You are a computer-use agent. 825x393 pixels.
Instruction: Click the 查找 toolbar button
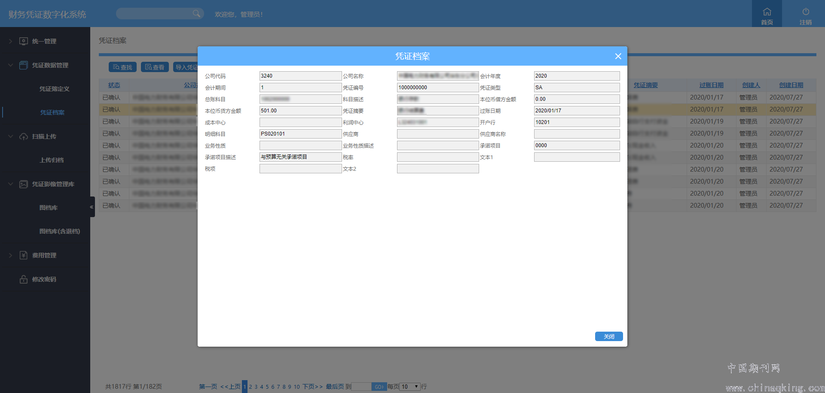click(122, 67)
